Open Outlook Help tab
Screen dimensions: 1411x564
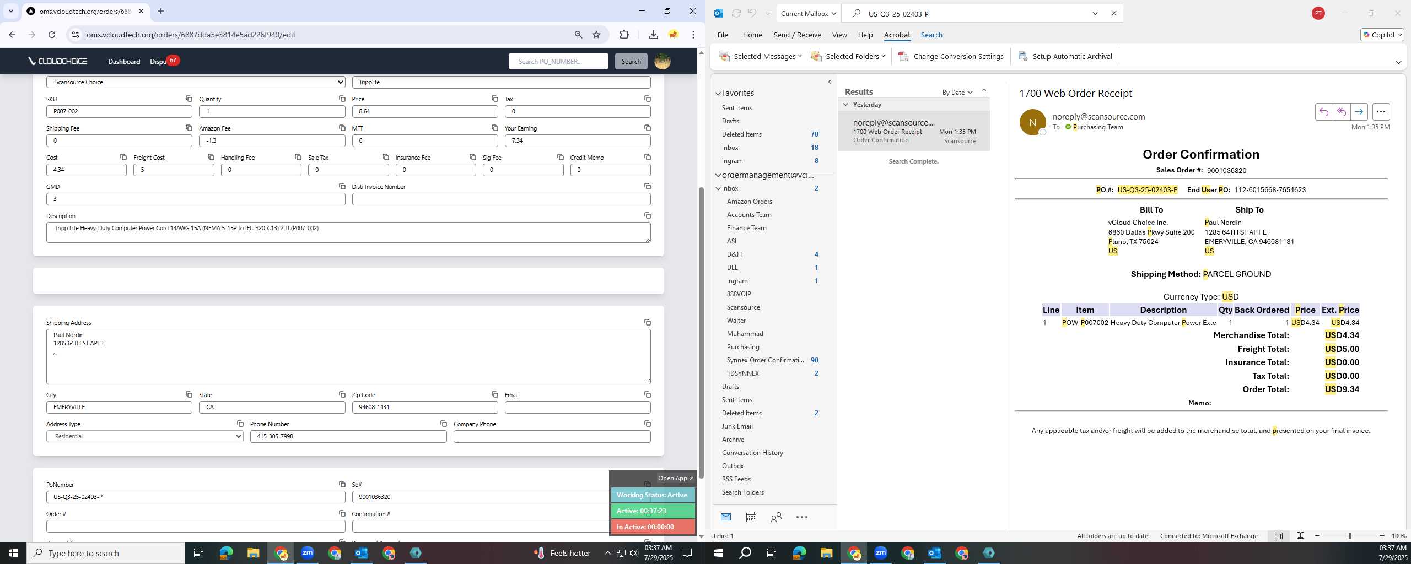click(865, 35)
